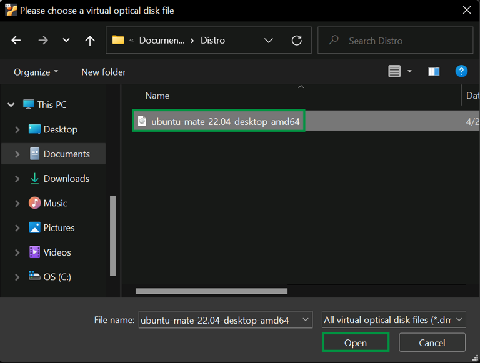Open the virtual optical disk file type filter
The image size is (480, 363).
(394, 319)
